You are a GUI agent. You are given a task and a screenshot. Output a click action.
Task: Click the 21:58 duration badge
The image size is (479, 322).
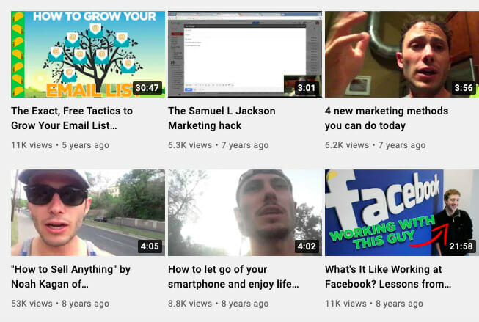click(x=461, y=246)
